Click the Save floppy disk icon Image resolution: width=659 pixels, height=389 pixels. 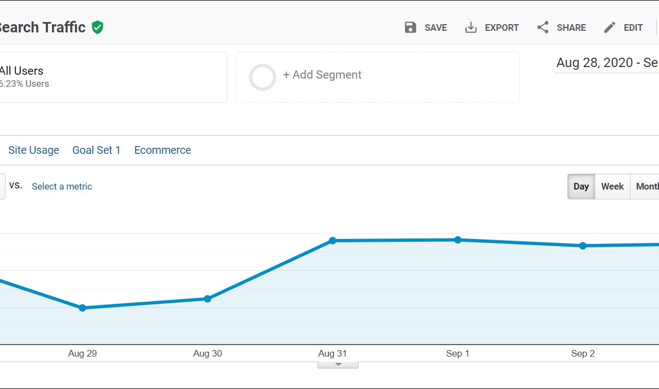(x=410, y=27)
